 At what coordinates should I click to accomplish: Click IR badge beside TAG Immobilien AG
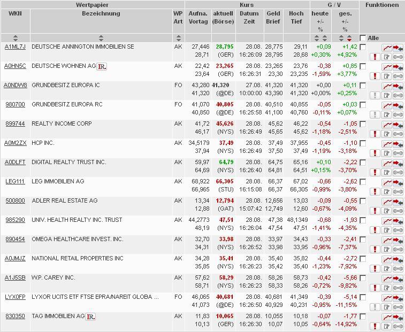coord(90,316)
